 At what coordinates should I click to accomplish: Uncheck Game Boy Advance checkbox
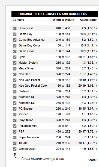[x=15, y=40]
